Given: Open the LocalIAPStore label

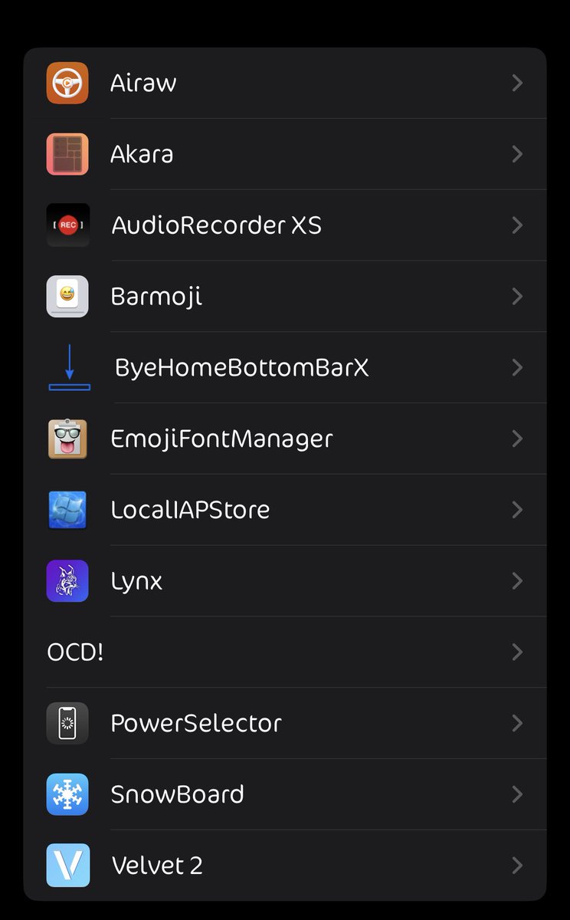Looking at the screenshot, I should pos(190,510).
